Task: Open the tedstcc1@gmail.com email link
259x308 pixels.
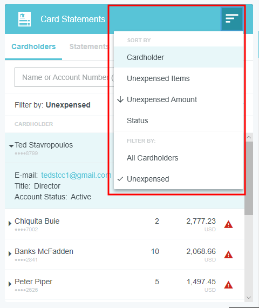Action: coord(76,175)
